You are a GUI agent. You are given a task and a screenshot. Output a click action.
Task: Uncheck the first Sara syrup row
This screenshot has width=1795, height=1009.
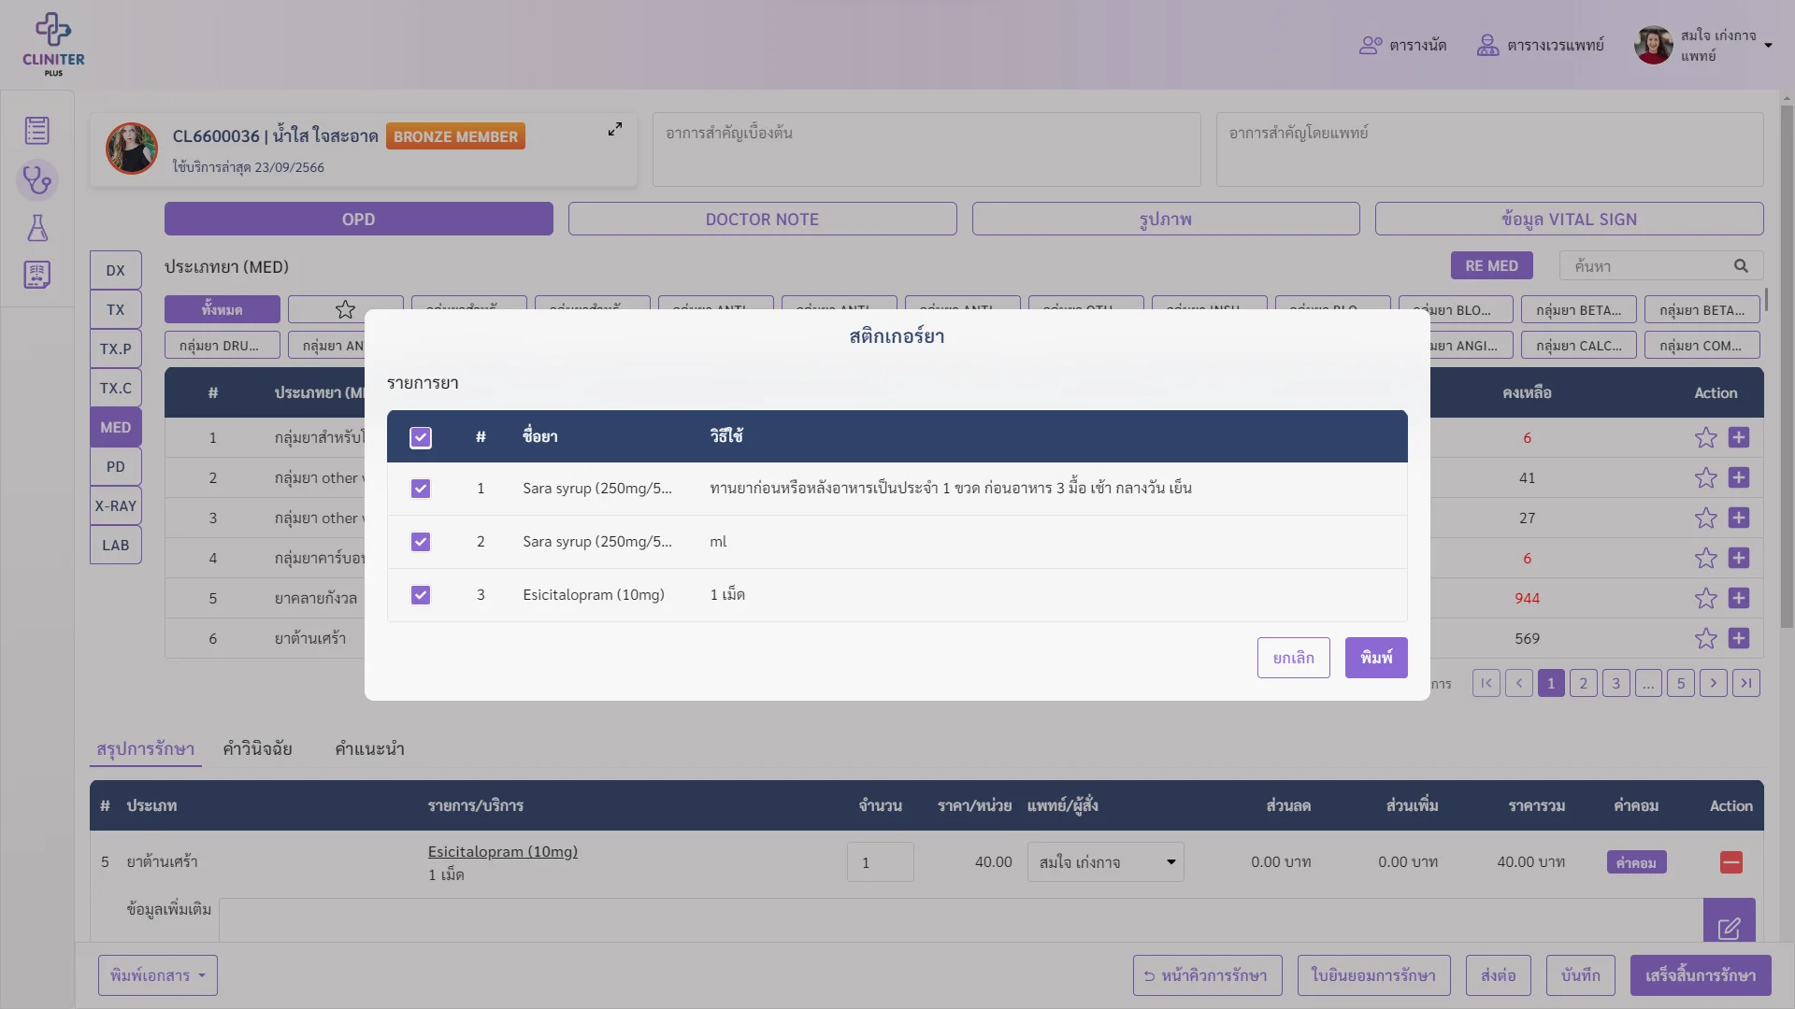pyautogui.click(x=421, y=489)
